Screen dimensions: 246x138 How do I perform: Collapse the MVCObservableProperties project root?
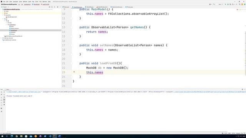pyautogui.click(x=1, y=9)
